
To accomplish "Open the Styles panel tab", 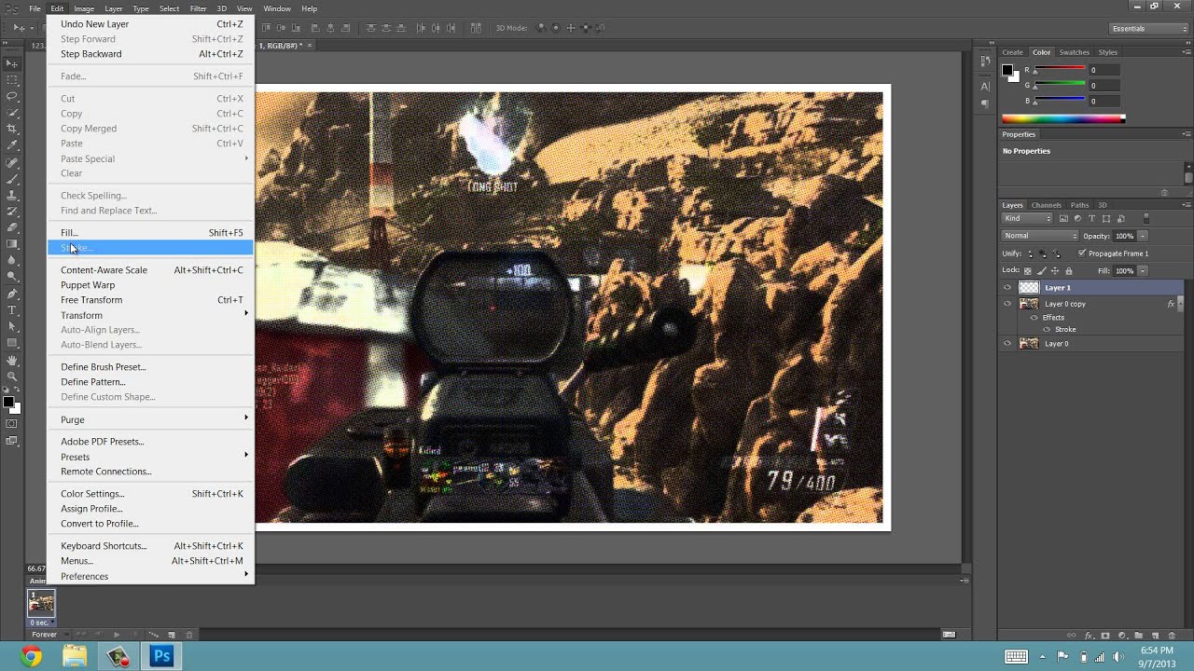I will pos(1107,52).
